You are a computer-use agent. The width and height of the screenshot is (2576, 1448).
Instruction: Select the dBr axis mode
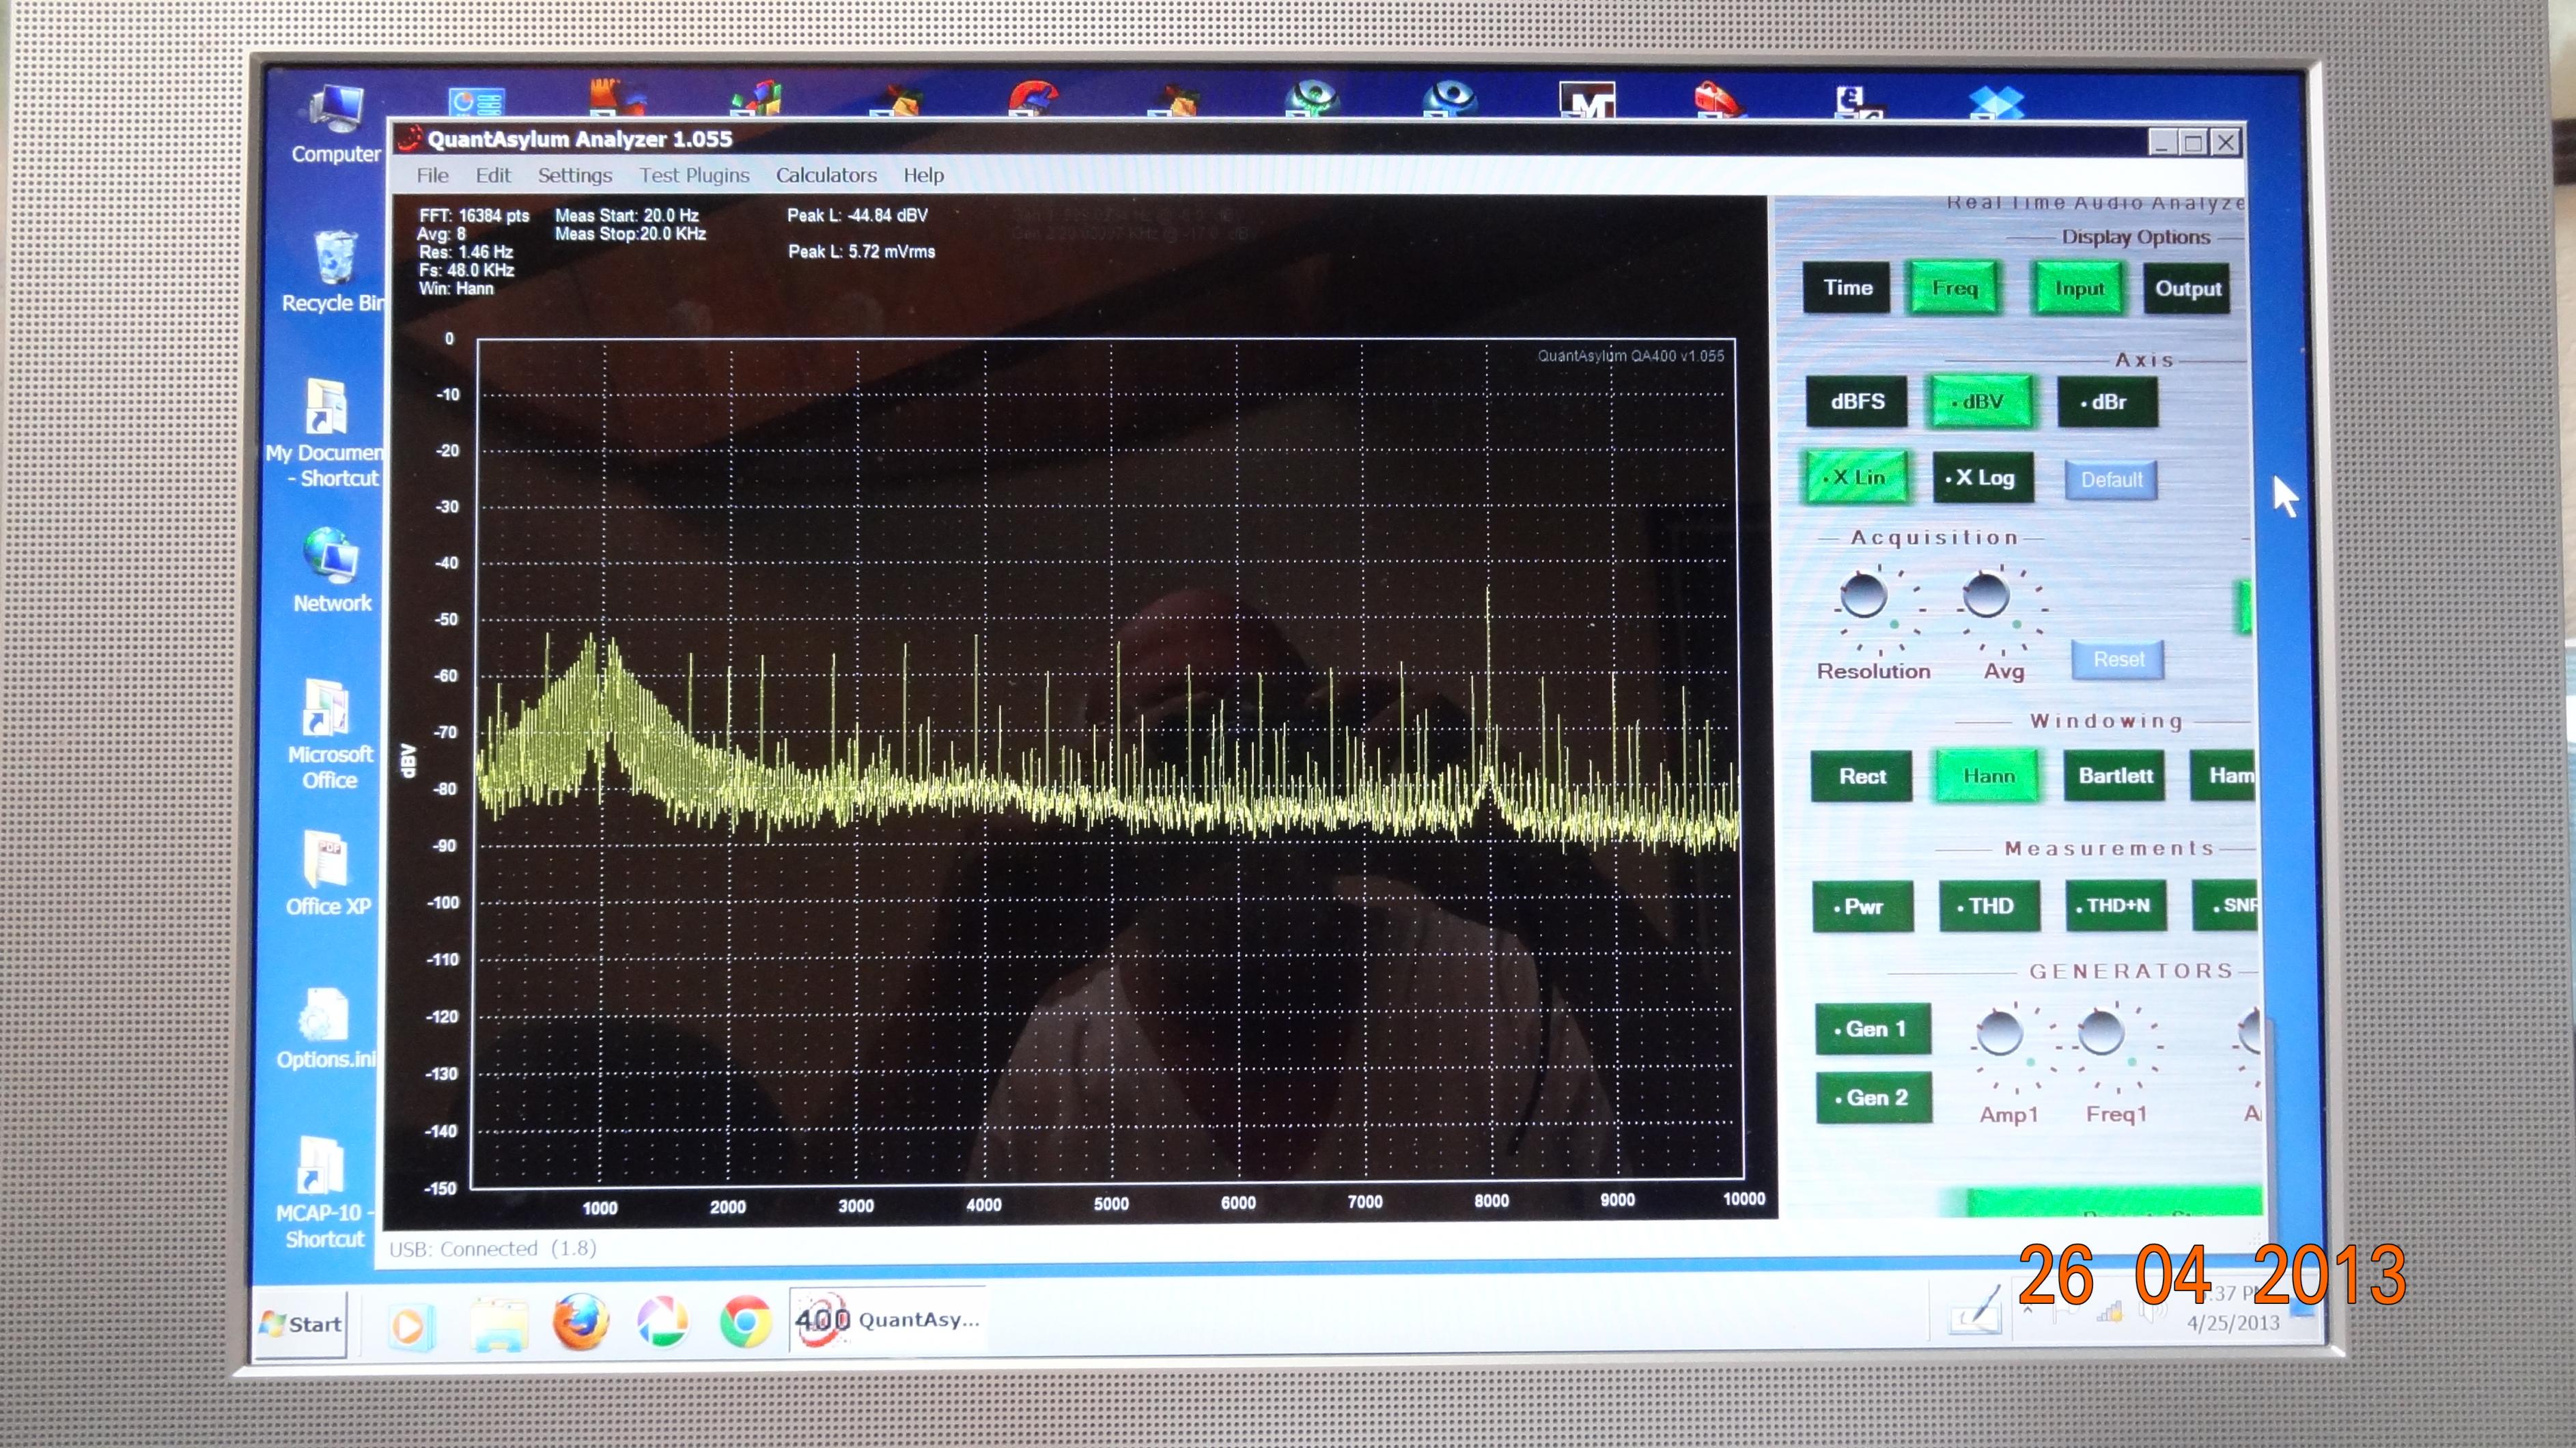point(2107,402)
